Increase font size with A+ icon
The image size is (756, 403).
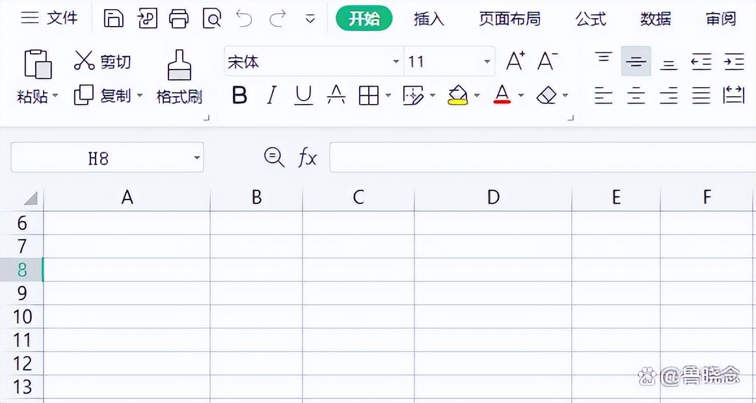pyautogui.click(x=515, y=61)
